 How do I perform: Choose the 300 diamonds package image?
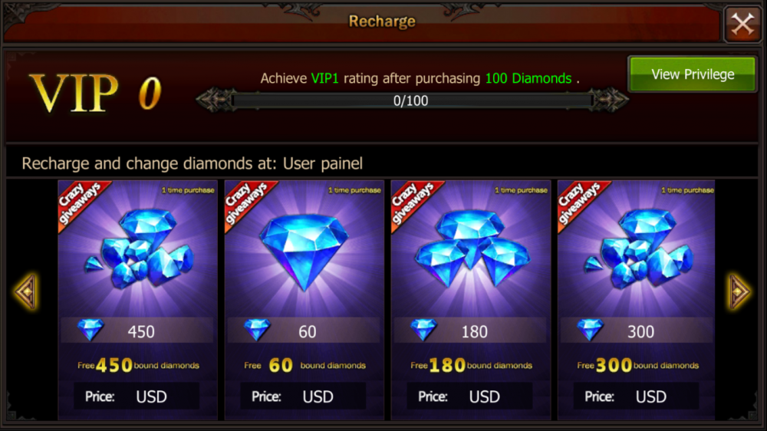(x=638, y=248)
